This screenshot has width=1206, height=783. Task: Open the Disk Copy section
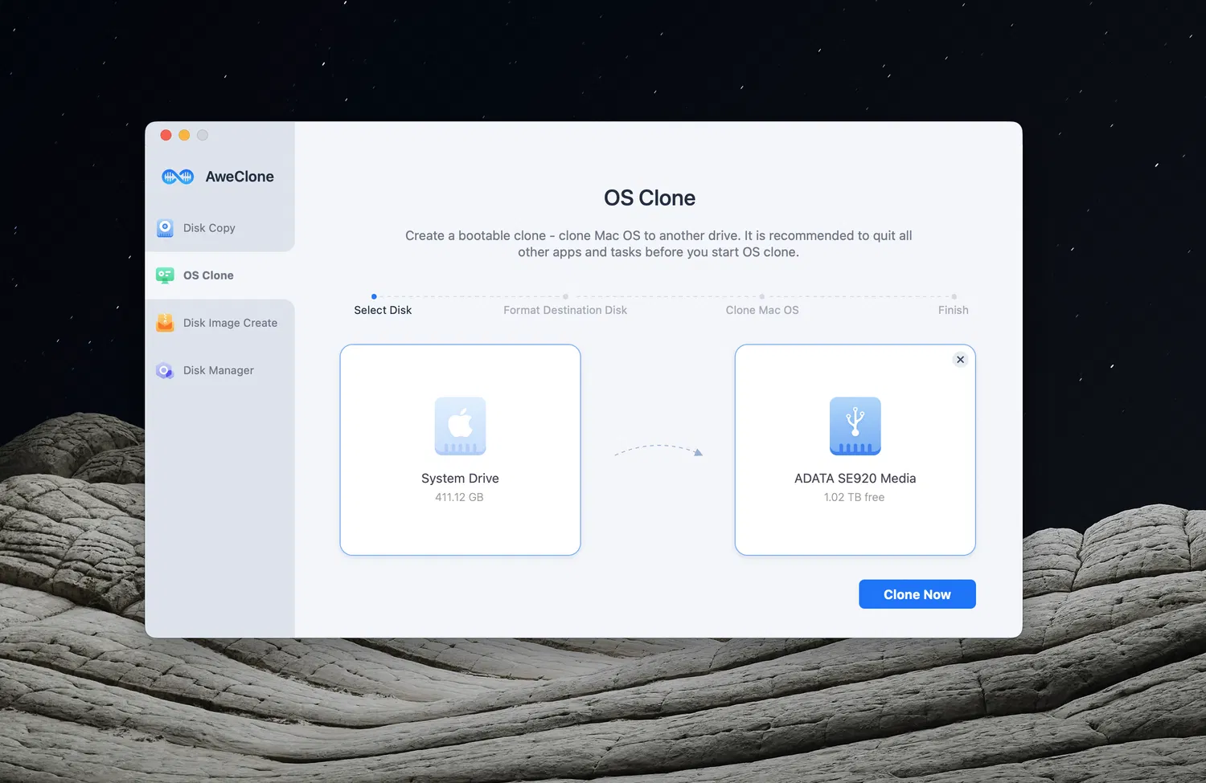click(219, 228)
